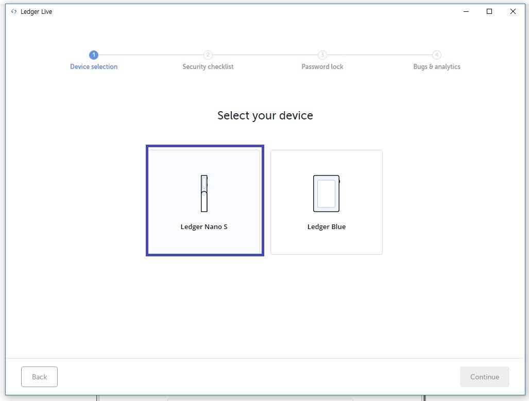Minimize the Ledger Live window
This screenshot has width=529, height=401.
466,11
